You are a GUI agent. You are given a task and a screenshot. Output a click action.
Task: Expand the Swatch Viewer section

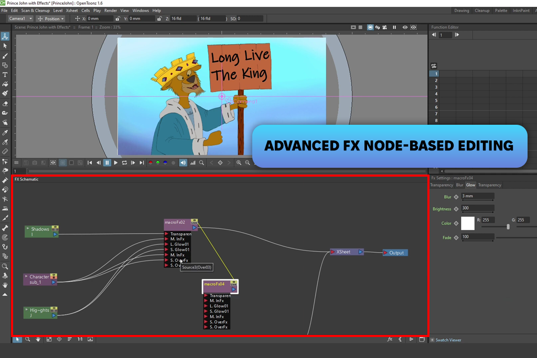pyautogui.click(x=433, y=340)
